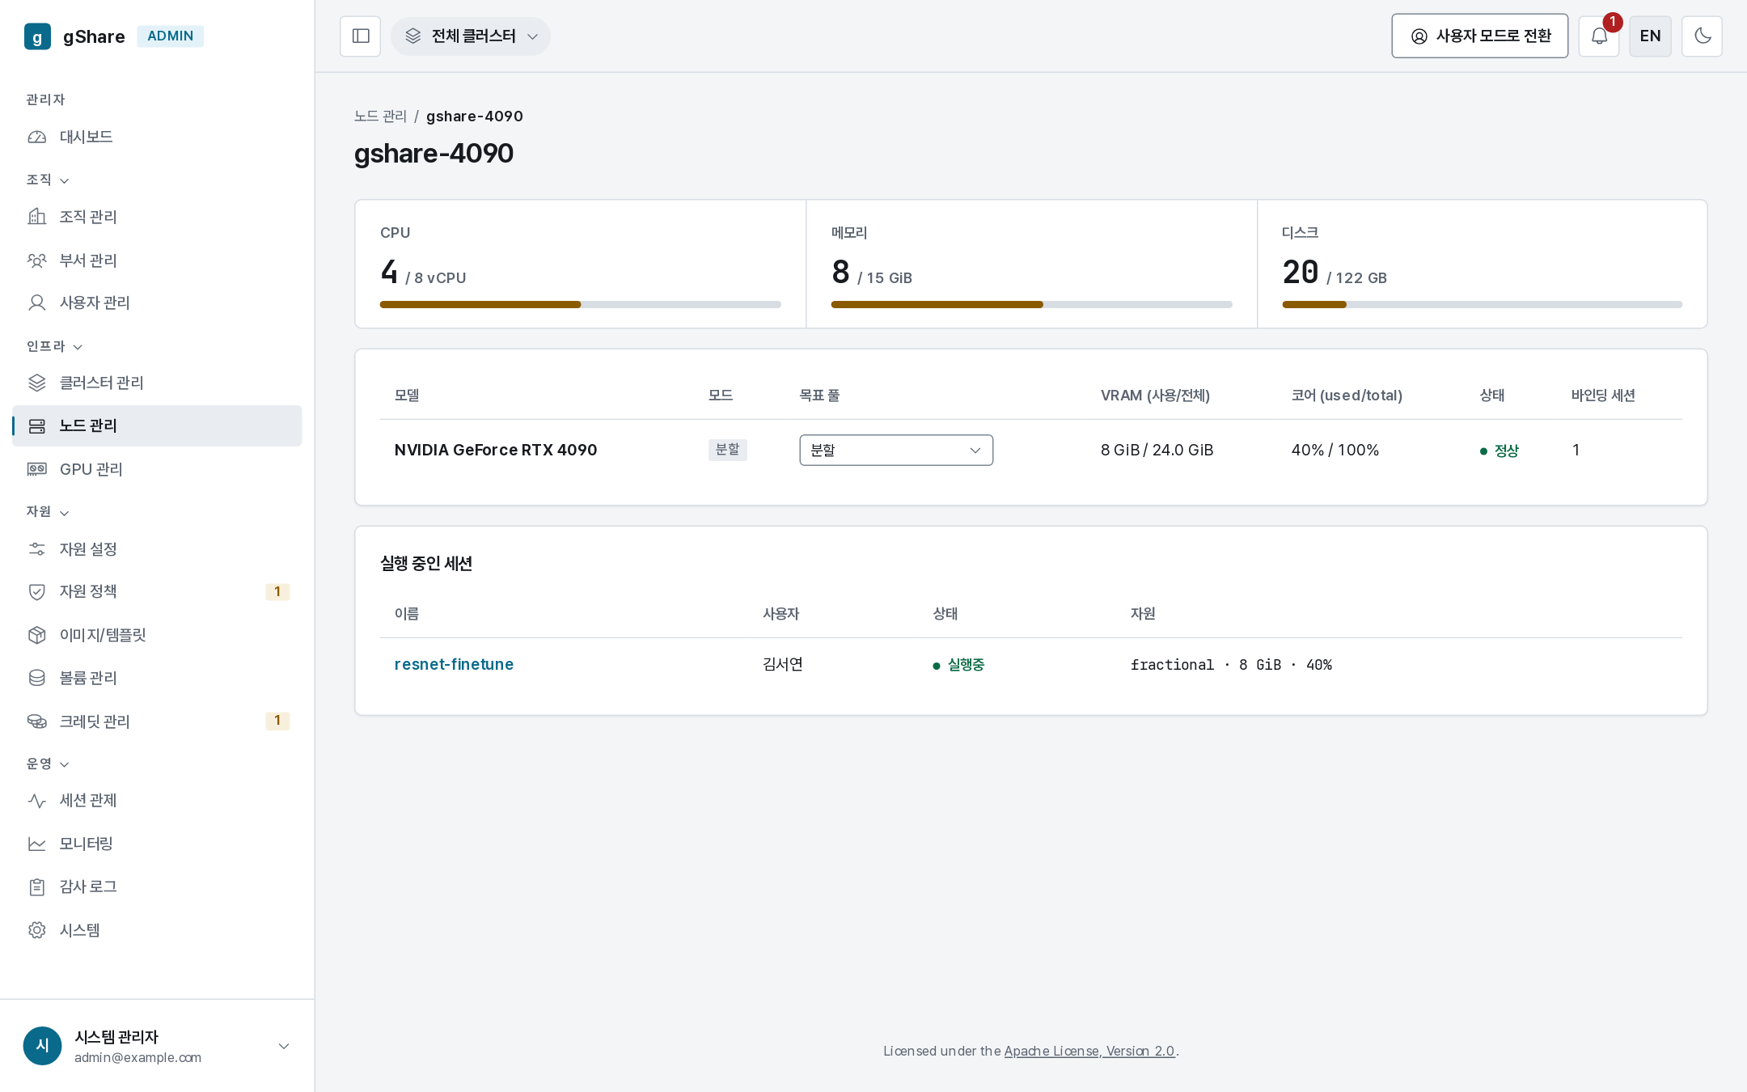1747x1092 pixels.
Task: Click the CPU usage progress bar
Action: (581, 305)
